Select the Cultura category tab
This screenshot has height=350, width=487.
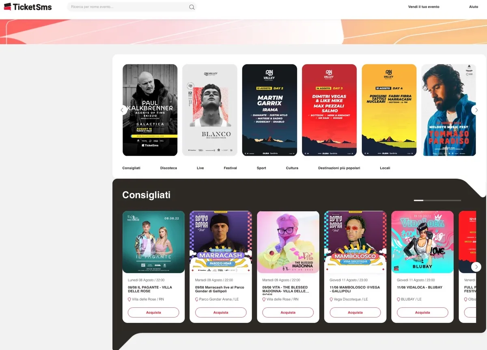292,168
